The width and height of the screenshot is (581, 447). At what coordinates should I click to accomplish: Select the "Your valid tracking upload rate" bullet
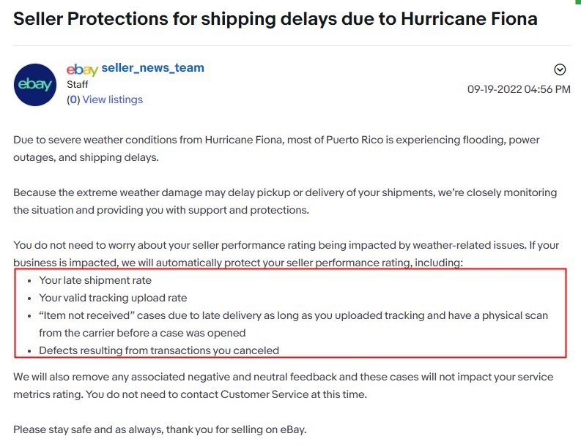[113, 298]
